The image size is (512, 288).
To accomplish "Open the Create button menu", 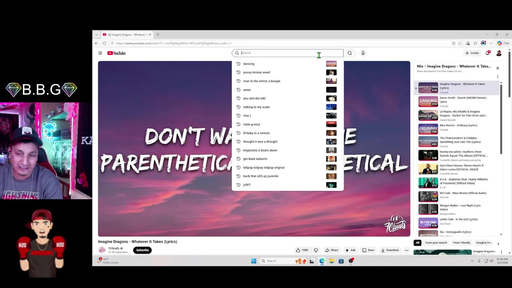I will [472, 53].
